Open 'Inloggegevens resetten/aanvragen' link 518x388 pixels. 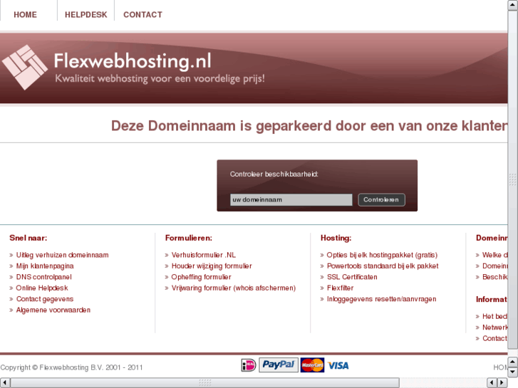[382, 299]
